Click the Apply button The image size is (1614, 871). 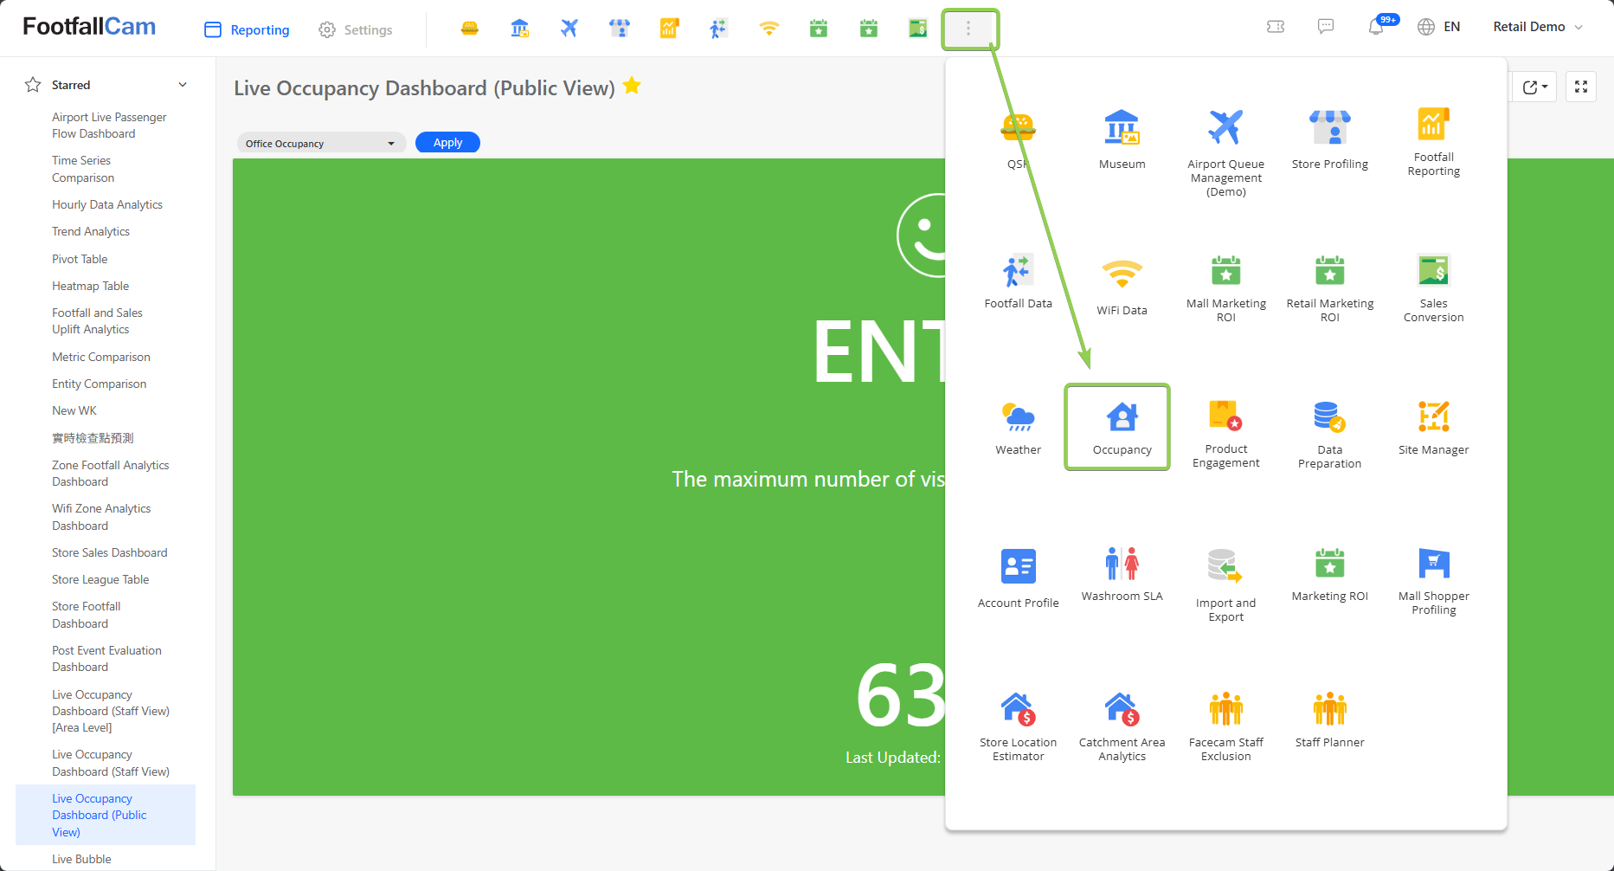pos(447,143)
